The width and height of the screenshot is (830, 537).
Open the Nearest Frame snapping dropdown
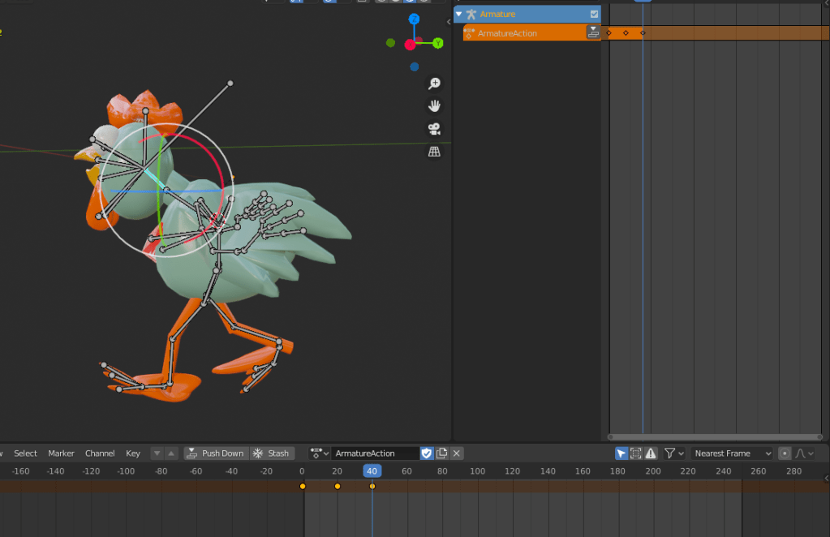click(733, 453)
